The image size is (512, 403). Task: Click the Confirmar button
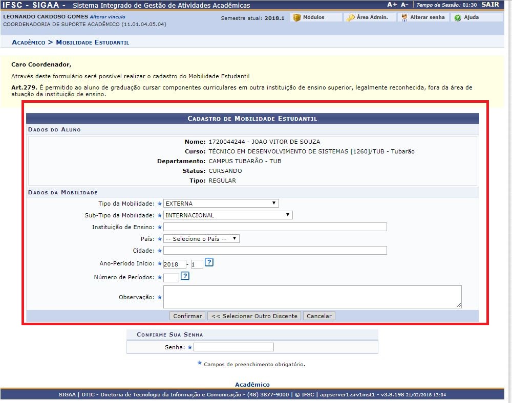[187, 316]
